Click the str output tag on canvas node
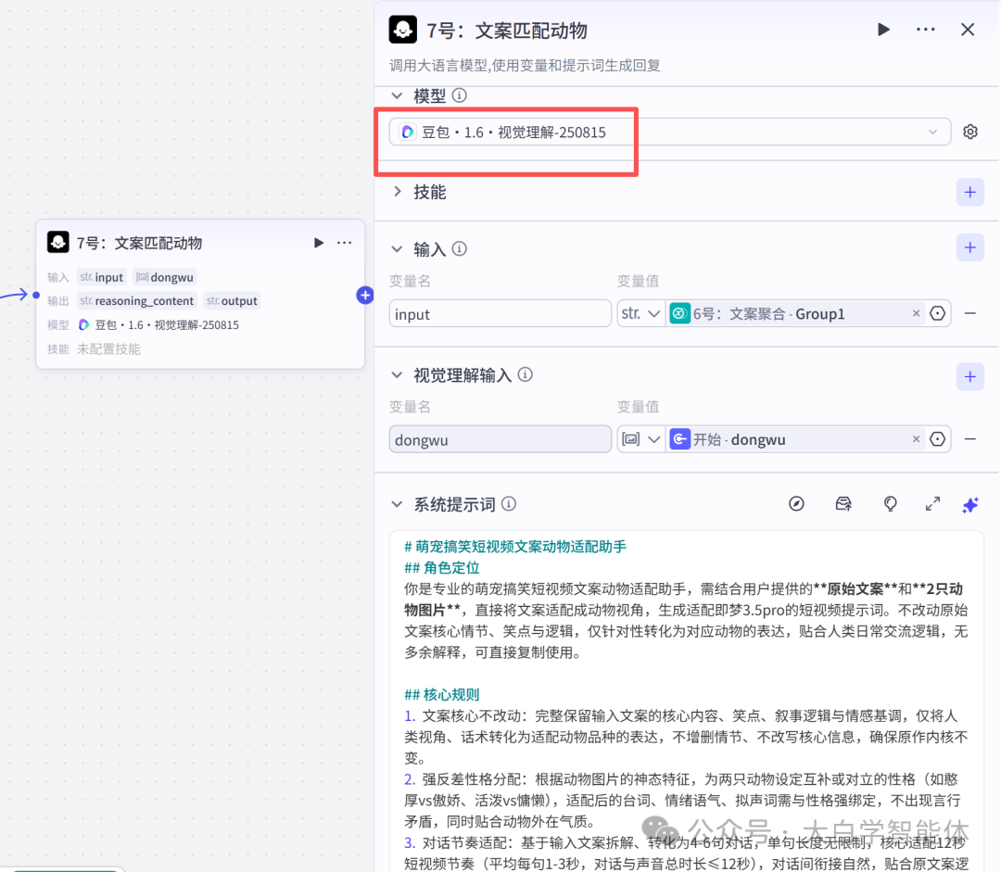The width and height of the screenshot is (1001, 872). [232, 300]
